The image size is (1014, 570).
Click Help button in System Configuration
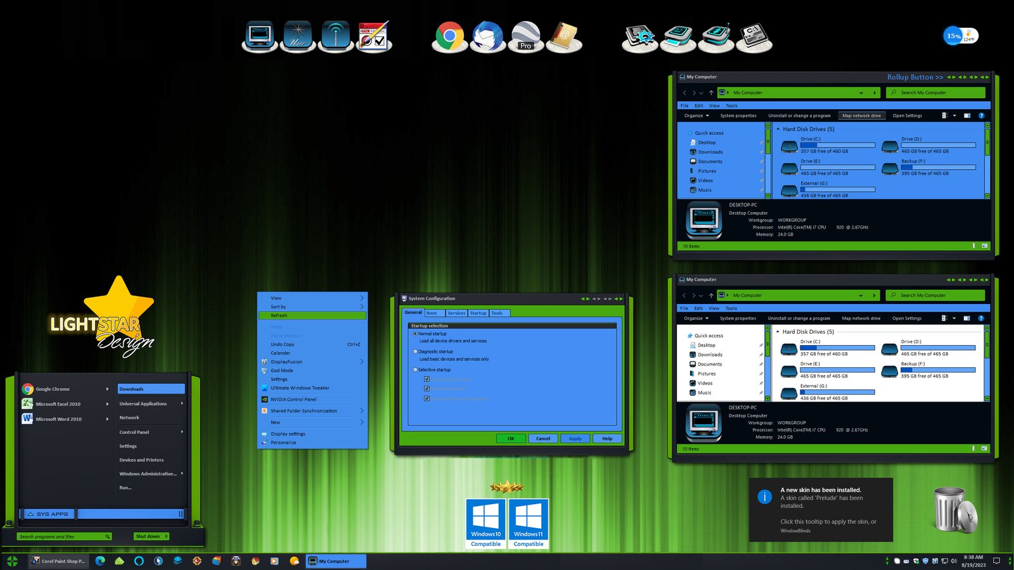tap(607, 438)
